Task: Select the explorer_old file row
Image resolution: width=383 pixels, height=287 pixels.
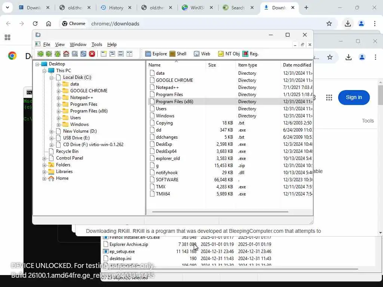Action: tap(230, 158)
